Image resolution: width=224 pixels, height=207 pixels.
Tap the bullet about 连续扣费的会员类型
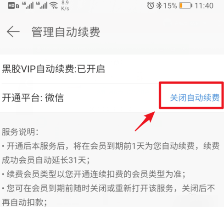94,174
